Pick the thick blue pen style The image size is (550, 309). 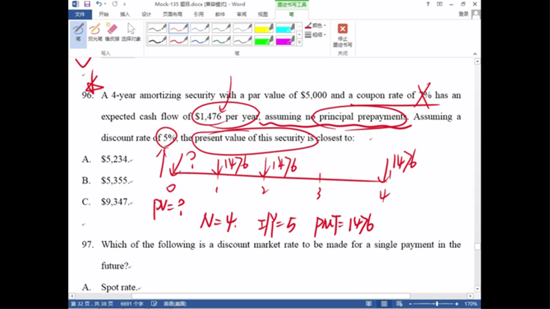200,40
